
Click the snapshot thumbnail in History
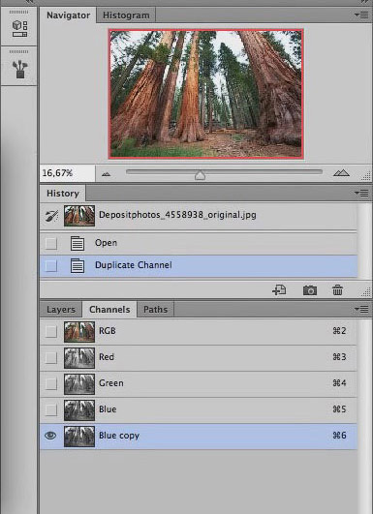(79, 216)
